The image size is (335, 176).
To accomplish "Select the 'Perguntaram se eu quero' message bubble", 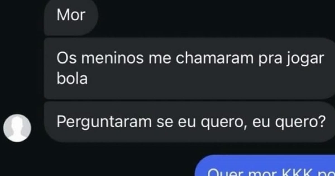I will pos(190,122).
